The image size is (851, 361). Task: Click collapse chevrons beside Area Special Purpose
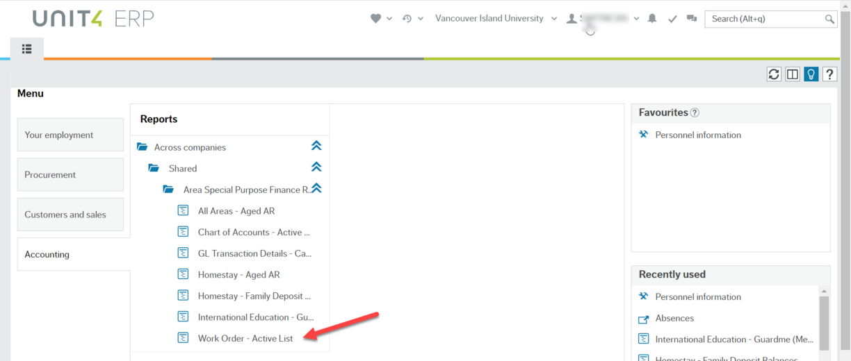pyautogui.click(x=316, y=188)
